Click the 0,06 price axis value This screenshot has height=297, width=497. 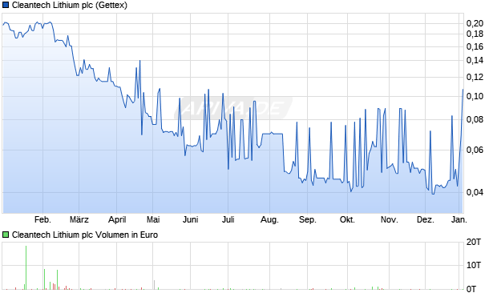tap(475, 150)
